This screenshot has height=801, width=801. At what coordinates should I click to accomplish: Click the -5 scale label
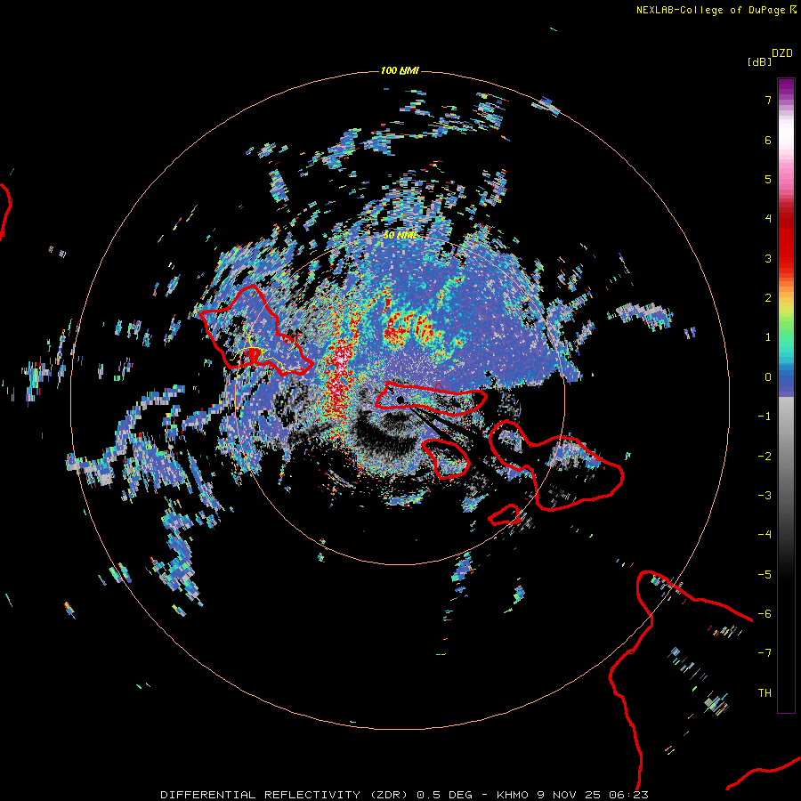click(765, 575)
